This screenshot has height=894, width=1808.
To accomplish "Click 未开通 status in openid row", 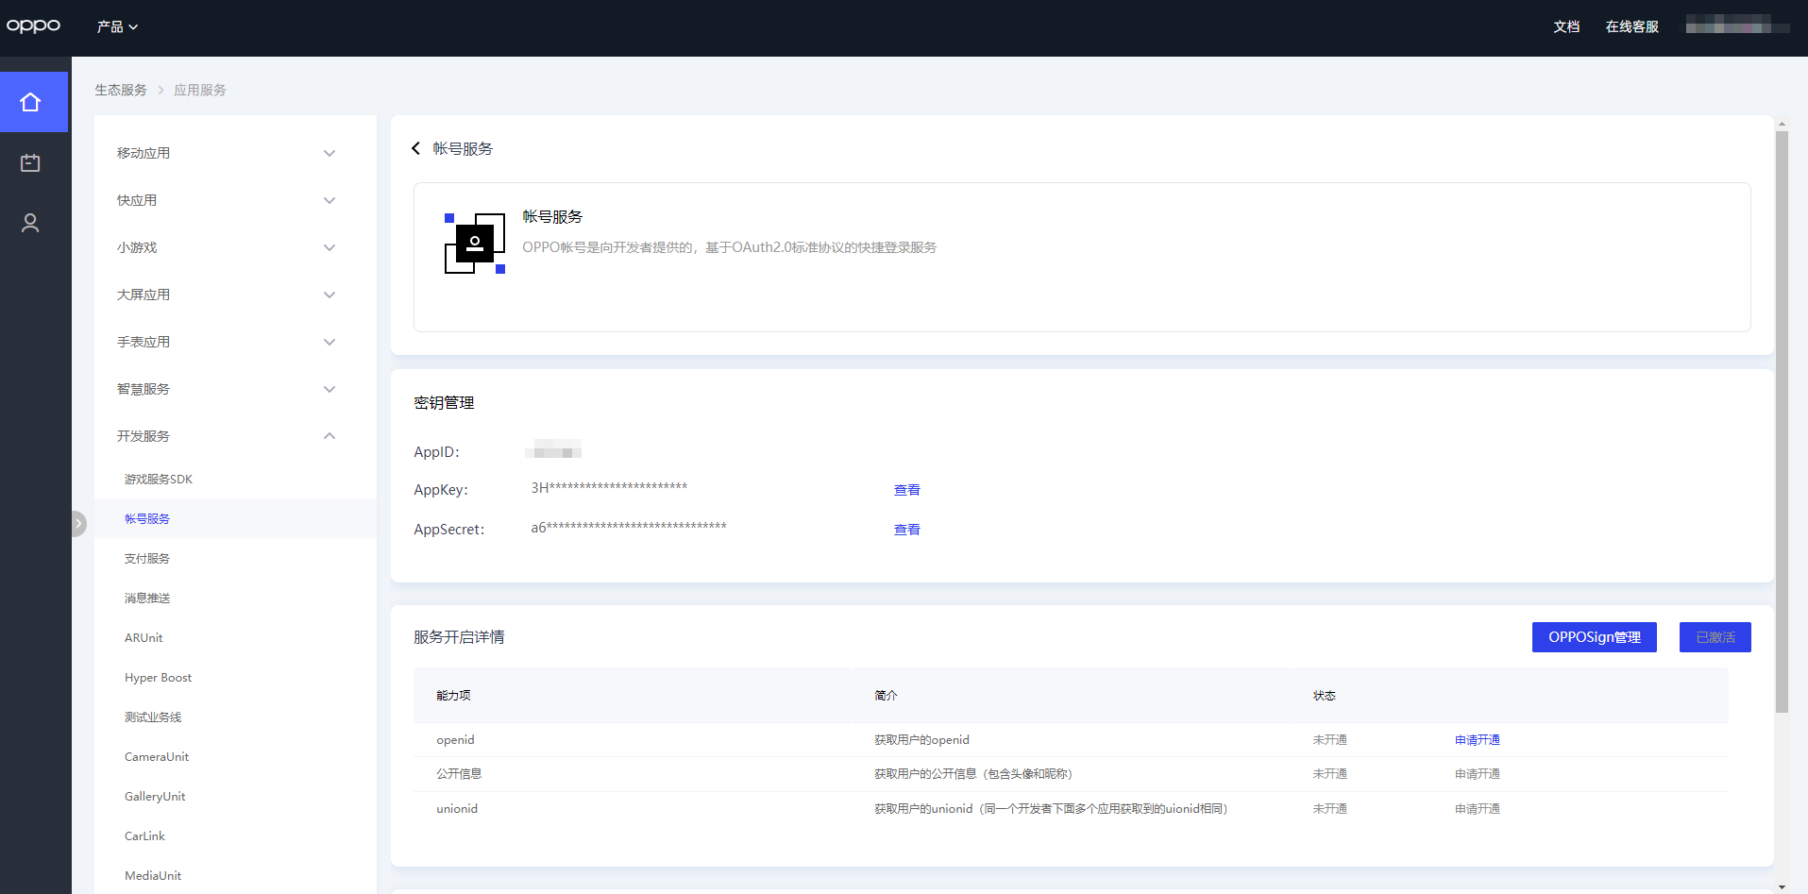I will coord(1329,740).
